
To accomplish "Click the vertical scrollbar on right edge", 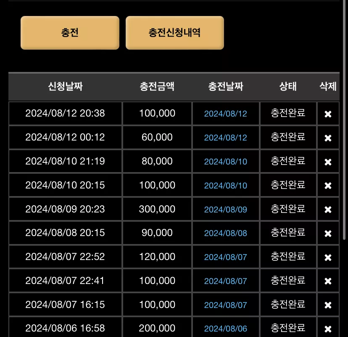I will [344, 120].
